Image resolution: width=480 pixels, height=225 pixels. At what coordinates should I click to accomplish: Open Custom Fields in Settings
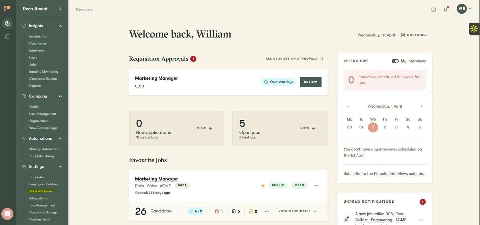[x=40, y=219]
